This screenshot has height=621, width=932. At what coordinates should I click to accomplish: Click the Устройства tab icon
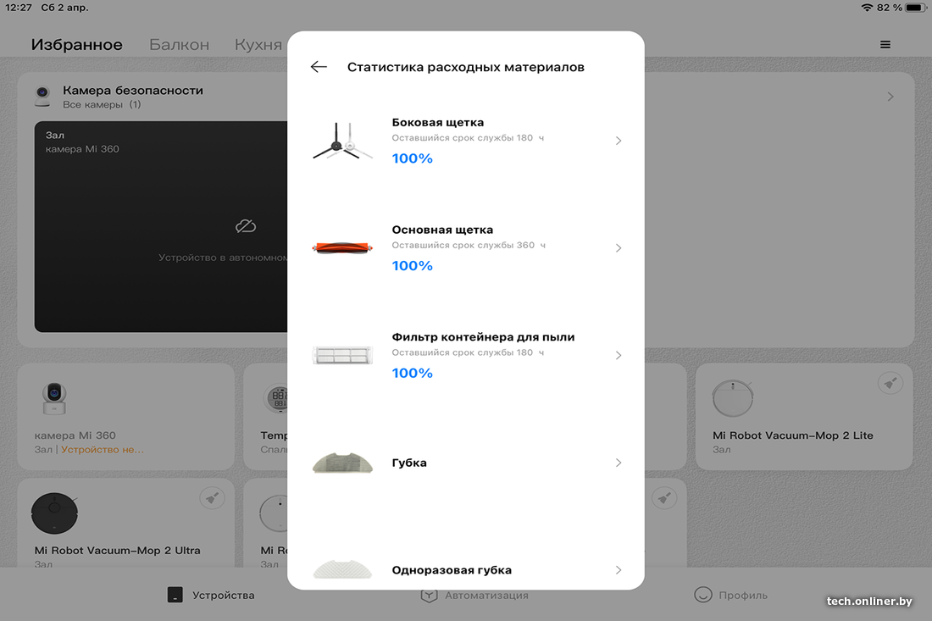[x=175, y=595]
